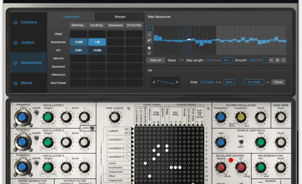Click the square grid icon below the eraser
This screenshot has height=184, width=302.
click(149, 48)
